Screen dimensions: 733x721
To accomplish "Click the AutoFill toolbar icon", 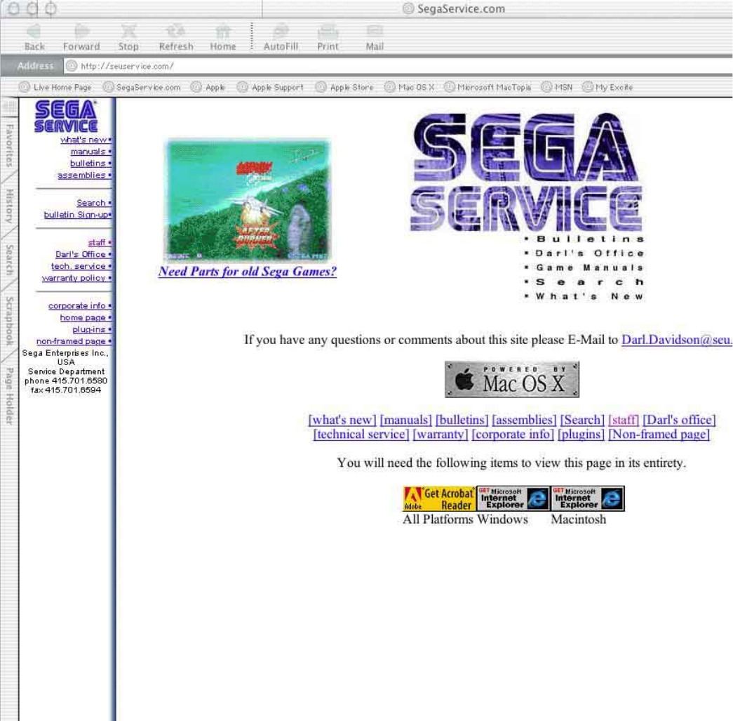I will pos(281,37).
